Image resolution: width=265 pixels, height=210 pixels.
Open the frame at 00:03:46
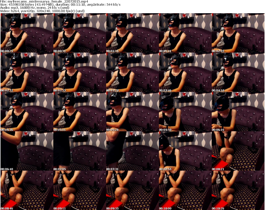pyautogui.click(x=185, y=72)
